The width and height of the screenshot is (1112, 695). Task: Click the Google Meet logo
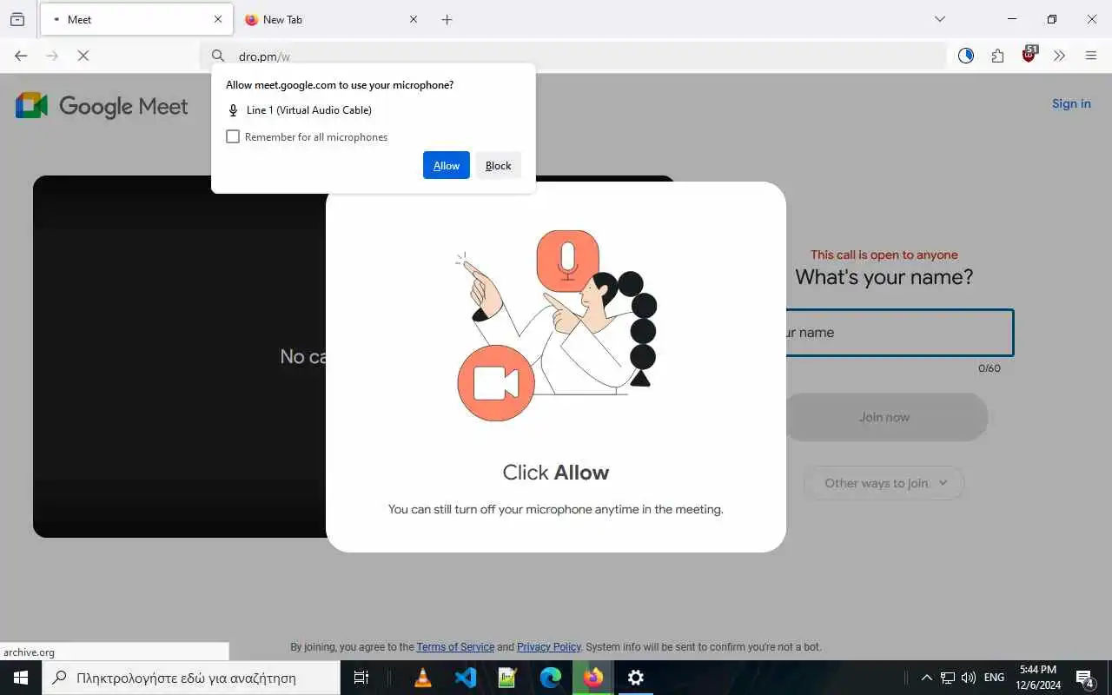(102, 106)
